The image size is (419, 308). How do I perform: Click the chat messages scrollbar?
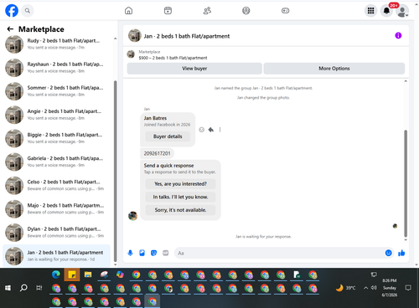(x=406, y=183)
